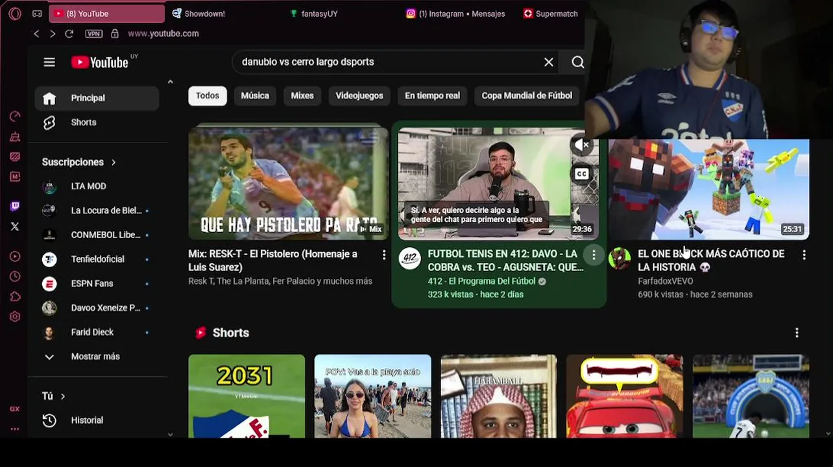The image size is (833, 467).
Task: Select Copa Mundial de Fútbol chip
Action: 527,96
